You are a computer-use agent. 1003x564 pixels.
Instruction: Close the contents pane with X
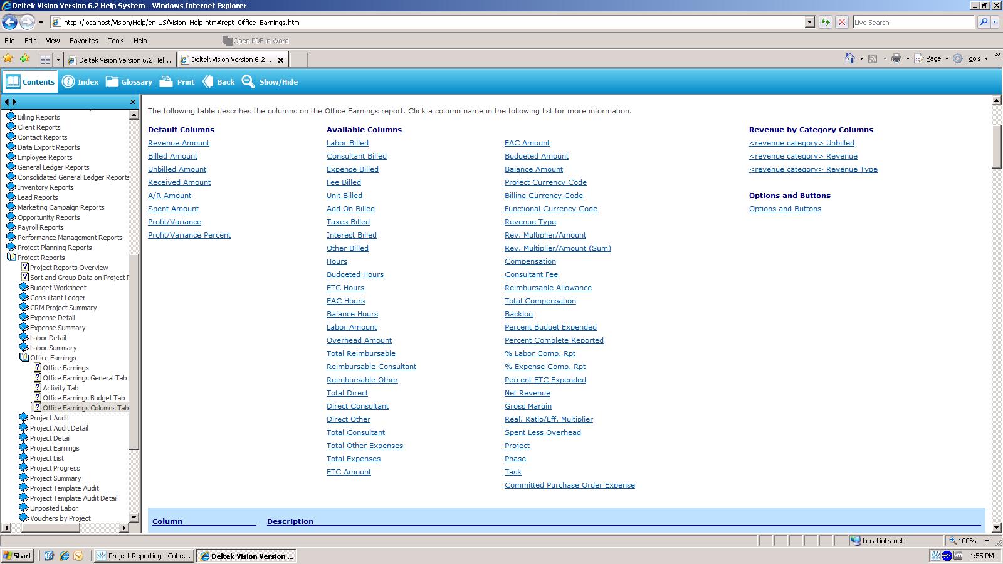click(132, 102)
